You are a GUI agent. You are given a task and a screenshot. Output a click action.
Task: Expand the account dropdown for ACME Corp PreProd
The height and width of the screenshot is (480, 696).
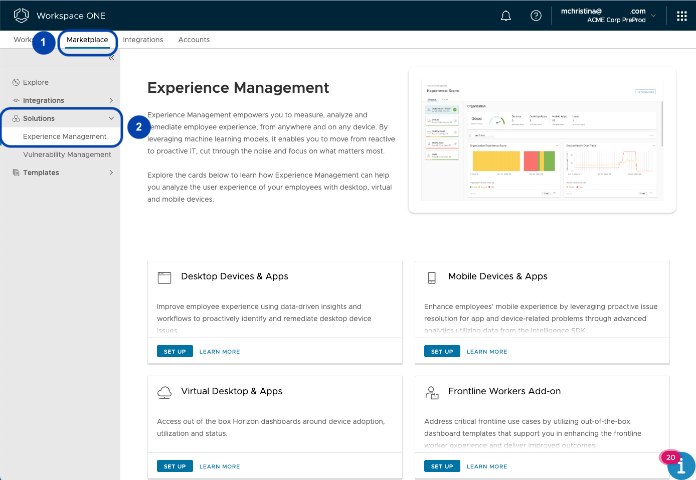(x=653, y=16)
